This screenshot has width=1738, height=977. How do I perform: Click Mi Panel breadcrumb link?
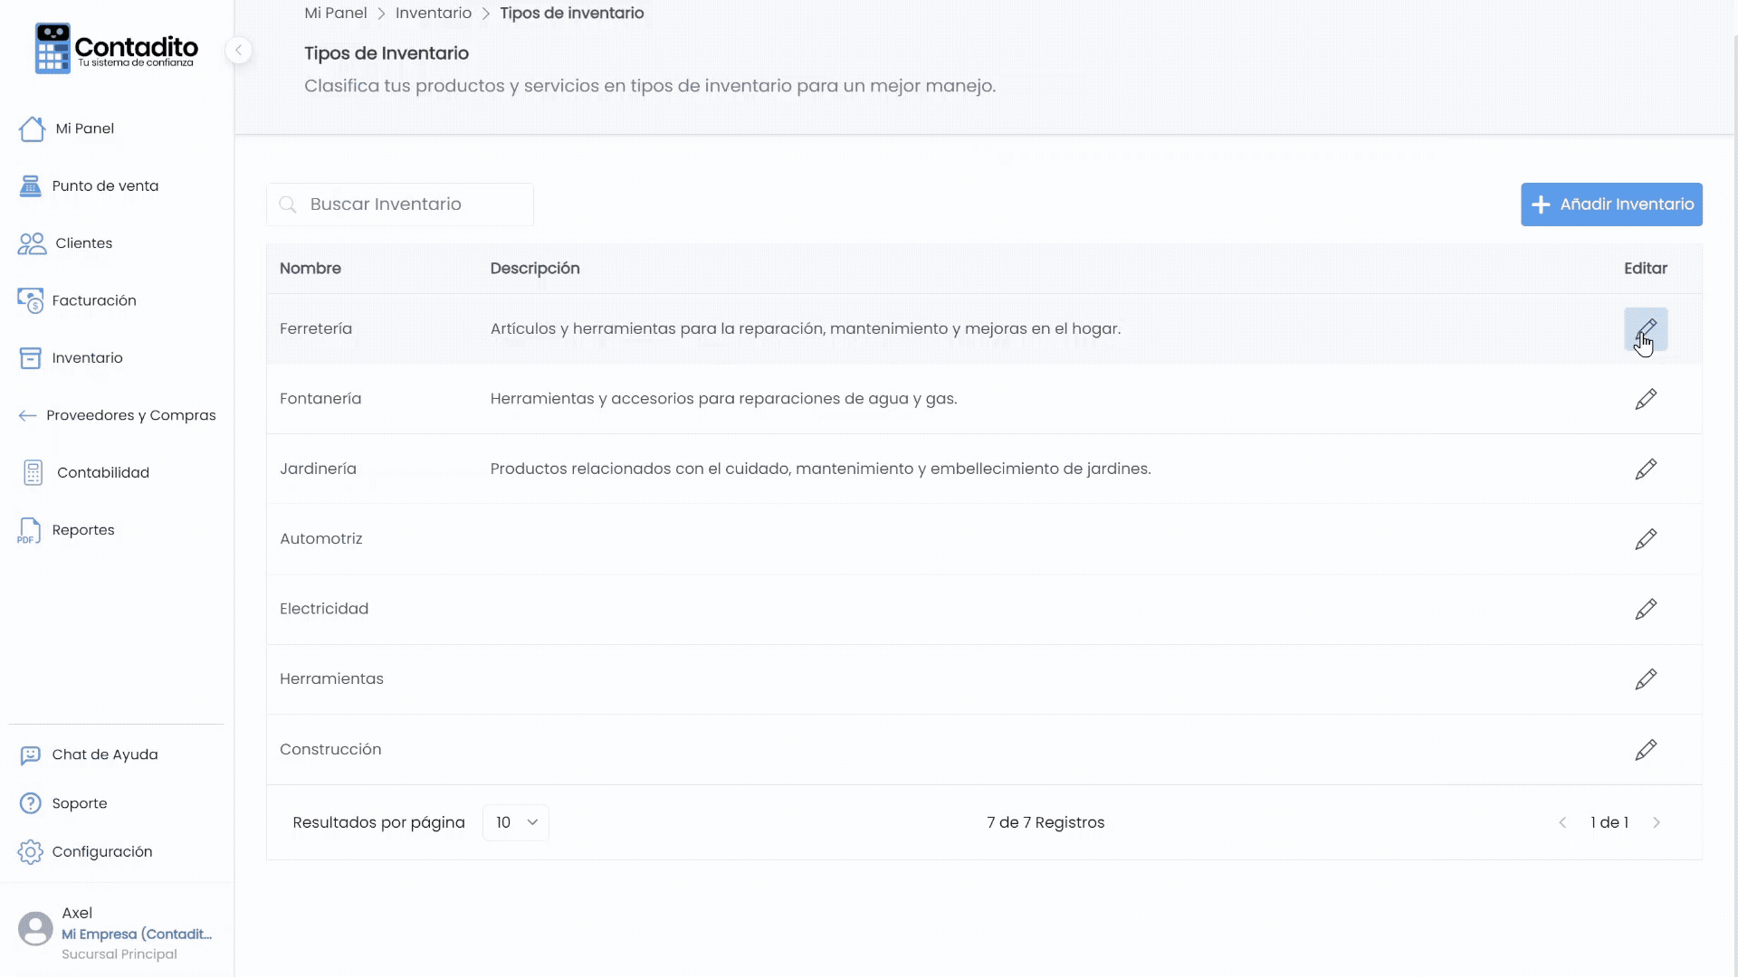point(336,13)
